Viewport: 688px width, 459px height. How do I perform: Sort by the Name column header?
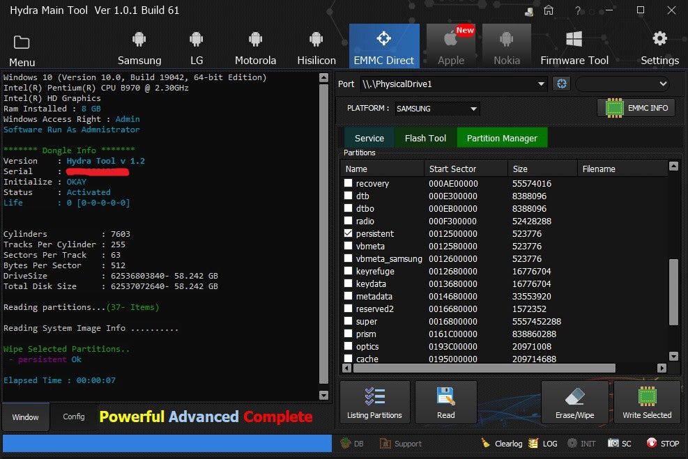click(382, 169)
